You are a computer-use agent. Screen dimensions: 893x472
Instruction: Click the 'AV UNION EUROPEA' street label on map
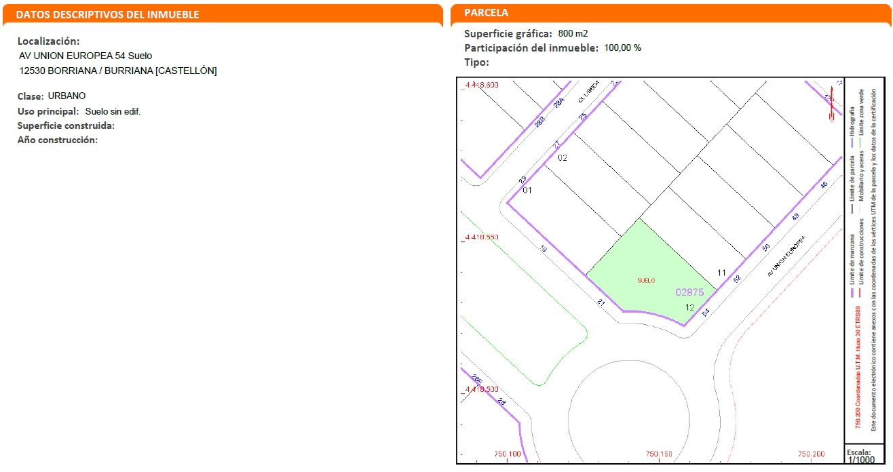[x=785, y=257]
